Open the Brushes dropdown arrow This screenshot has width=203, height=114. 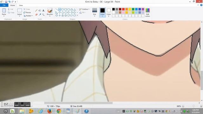click(x=50, y=16)
